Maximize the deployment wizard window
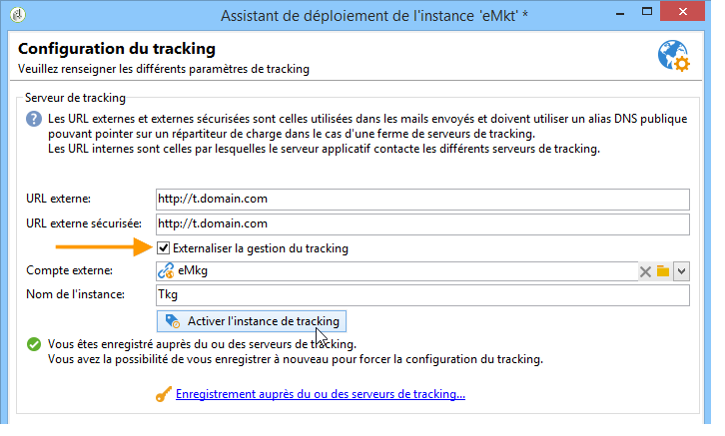The width and height of the screenshot is (725, 436). pos(647,12)
